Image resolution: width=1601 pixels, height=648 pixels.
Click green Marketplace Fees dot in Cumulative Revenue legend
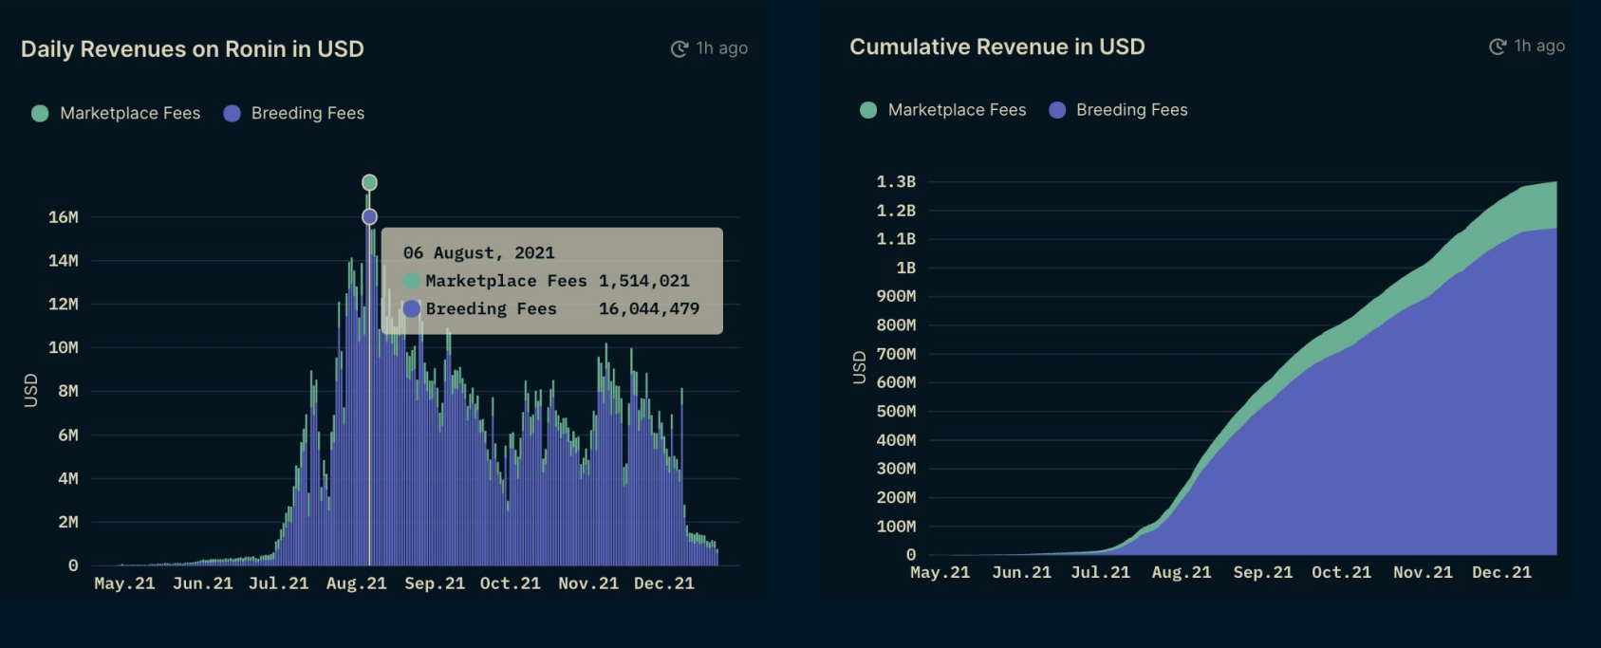867,110
